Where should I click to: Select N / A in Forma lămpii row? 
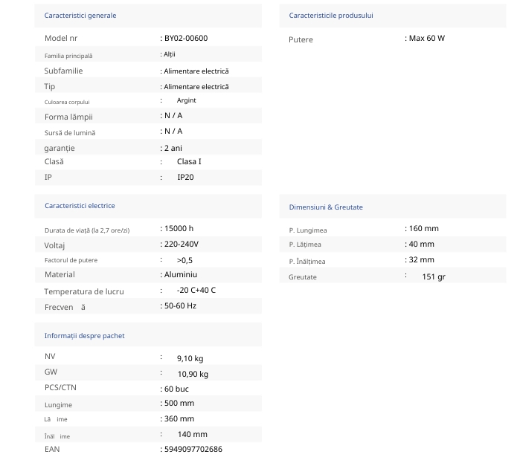click(173, 116)
